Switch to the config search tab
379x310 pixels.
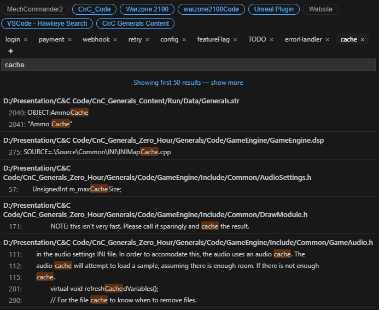pos(169,39)
